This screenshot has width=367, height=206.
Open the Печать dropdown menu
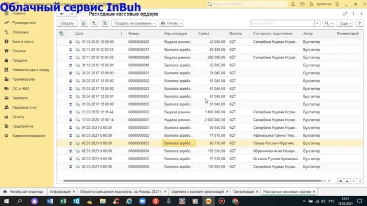(171, 23)
